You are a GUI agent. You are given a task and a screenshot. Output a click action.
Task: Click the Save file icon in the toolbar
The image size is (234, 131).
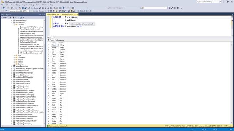[23, 8]
